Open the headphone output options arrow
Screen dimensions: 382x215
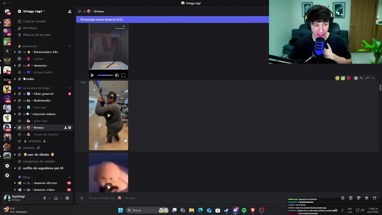point(61,198)
